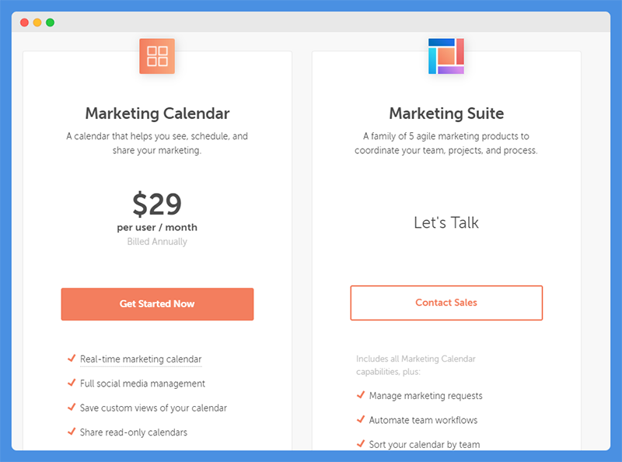Click the Billed Annually label
Viewport: 622px width, 462px height.
click(157, 242)
